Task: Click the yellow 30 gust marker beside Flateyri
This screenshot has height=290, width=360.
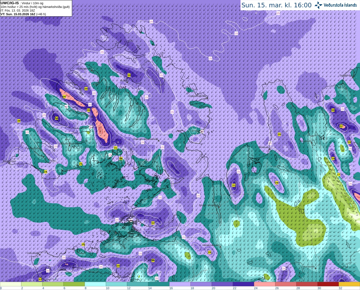Action: pyautogui.click(x=86, y=89)
